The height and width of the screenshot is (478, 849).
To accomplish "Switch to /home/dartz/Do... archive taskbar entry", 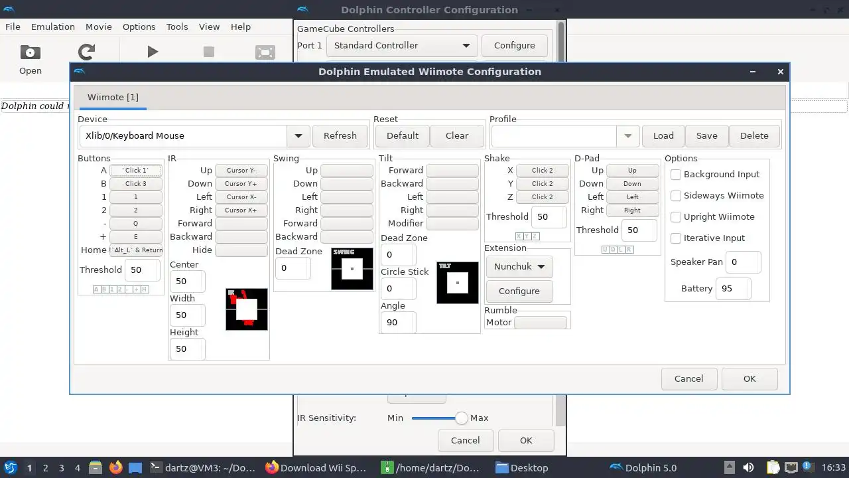I will pos(431,467).
